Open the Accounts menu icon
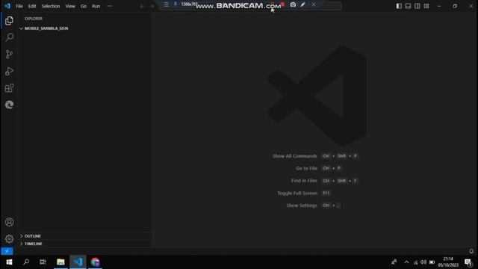Screen dimensions: 478x269 [9, 222]
